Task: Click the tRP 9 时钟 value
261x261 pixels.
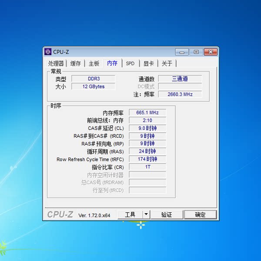Action: click(147, 144)
